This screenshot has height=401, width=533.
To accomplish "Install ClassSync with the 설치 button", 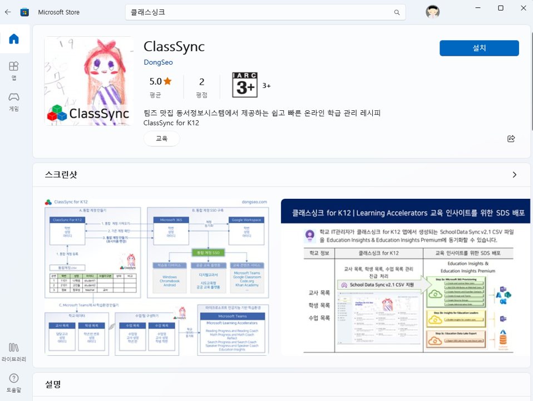I will point(479,48).
